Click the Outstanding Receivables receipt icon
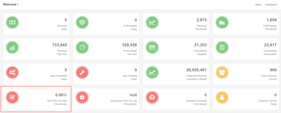This screenshot has width=281, height=113. (x=222, y=47)
